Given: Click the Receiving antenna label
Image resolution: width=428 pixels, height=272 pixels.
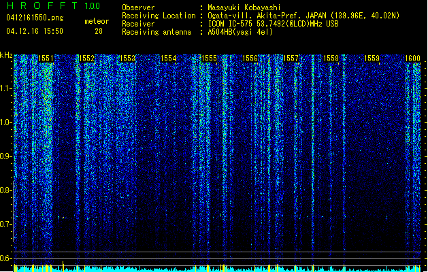Looking at the screenshot, I should [x=157, y=32].
